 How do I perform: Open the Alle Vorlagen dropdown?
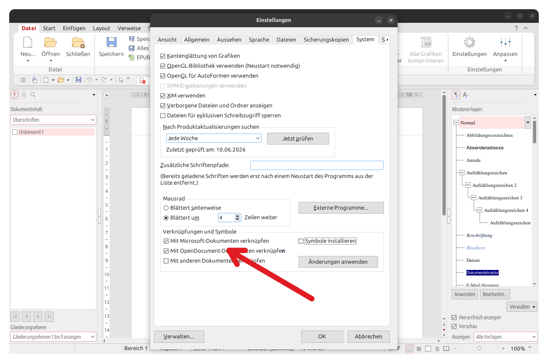[x=506, y=337]
